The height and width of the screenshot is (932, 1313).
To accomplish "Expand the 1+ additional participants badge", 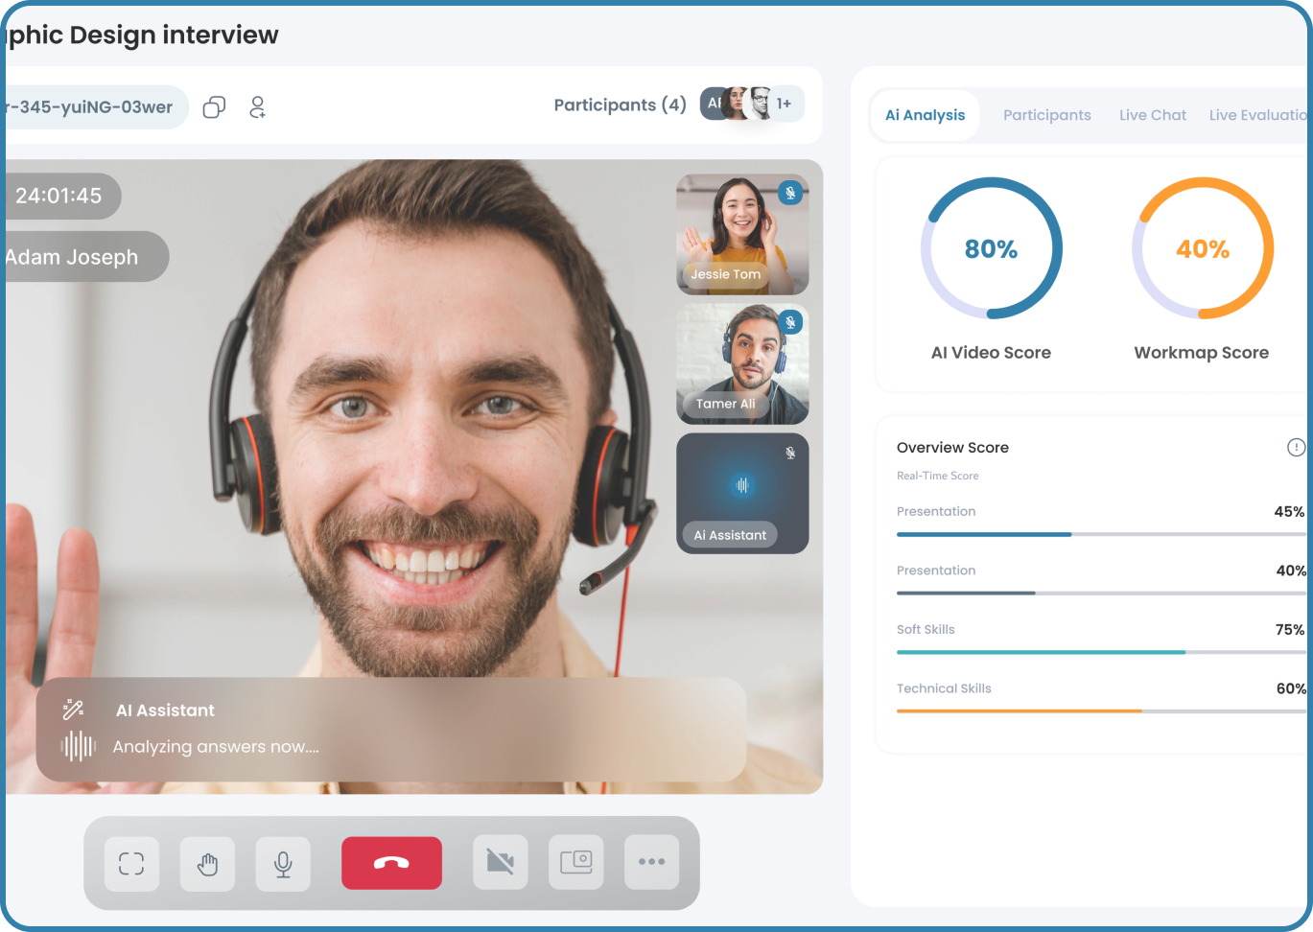I will tap(785, 104).
